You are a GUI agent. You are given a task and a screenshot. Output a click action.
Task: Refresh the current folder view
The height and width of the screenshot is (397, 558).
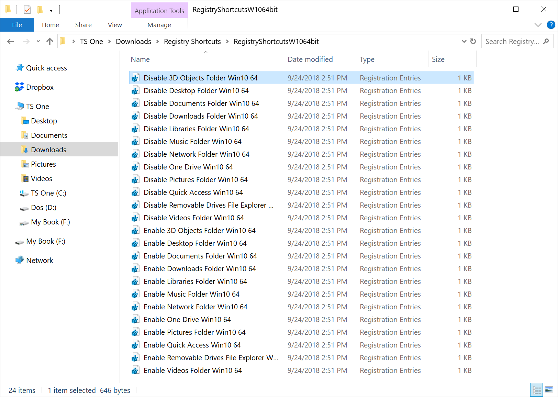point(473,42)
